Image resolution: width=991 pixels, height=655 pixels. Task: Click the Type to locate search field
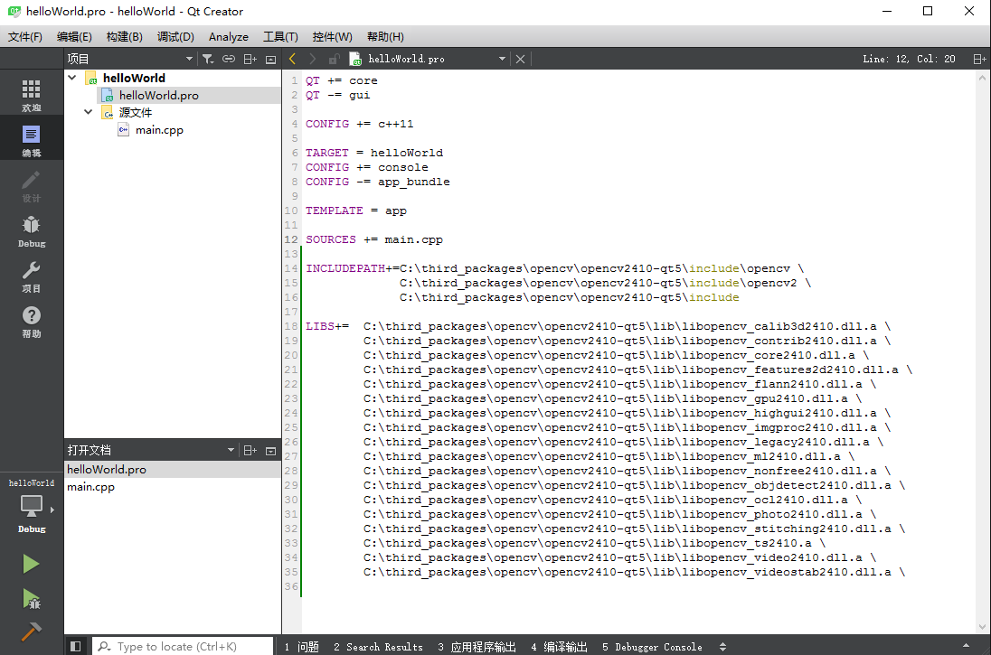pos(184,646)
